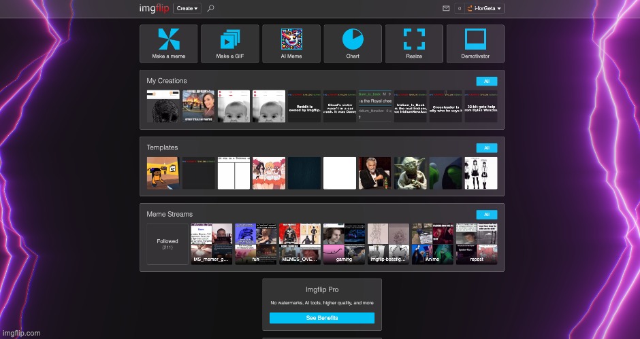This screenshot has height=339, width=640.
Task: Open the Anime meme stream
Action: [432, 244]
